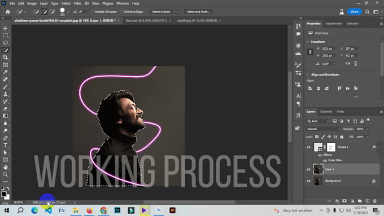This screenshot has height=216, width=384.
Task: Click the Share button
Action: [x=354, y=12]
